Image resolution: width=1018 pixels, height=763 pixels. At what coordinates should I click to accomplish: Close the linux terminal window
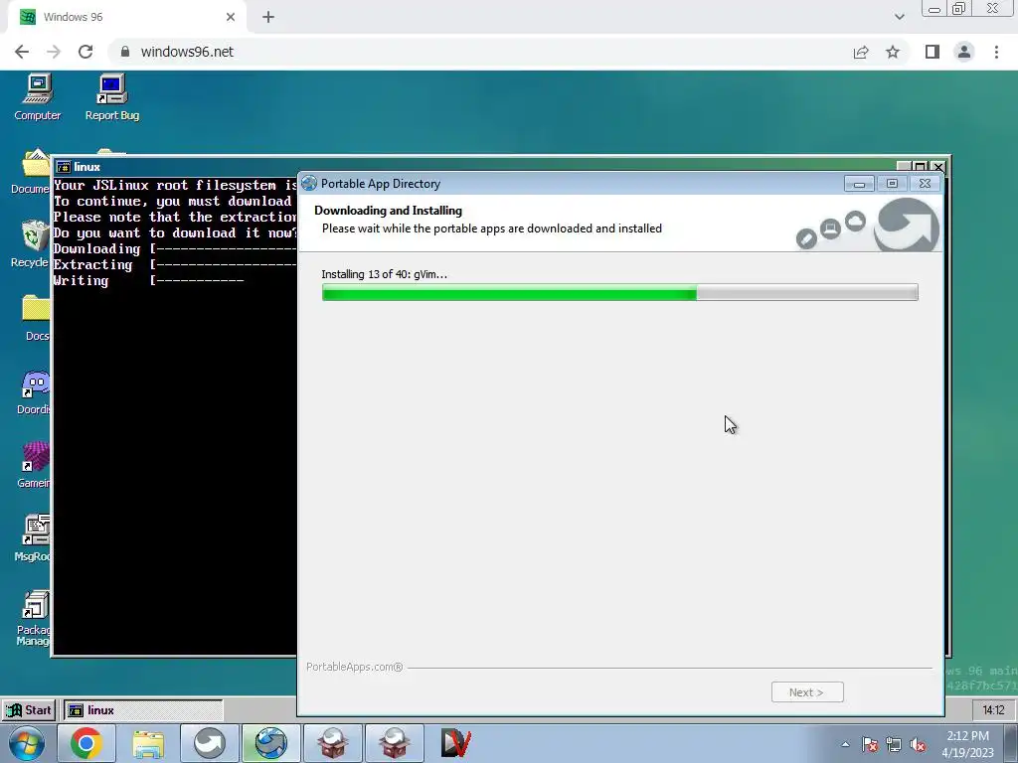click(x=938, y=167)
